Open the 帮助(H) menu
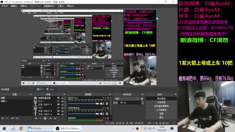This screenshot has height=132, width=235. pos(70,6)
